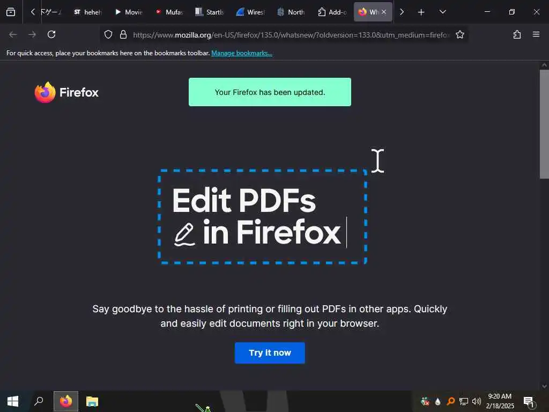Click the Edit PDFs in Firefox graphic
The height and width of the screenshot is (412, 549).
click(262, 217)
